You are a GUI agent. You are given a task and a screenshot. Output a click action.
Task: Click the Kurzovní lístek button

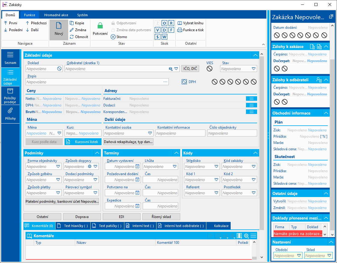83,142
